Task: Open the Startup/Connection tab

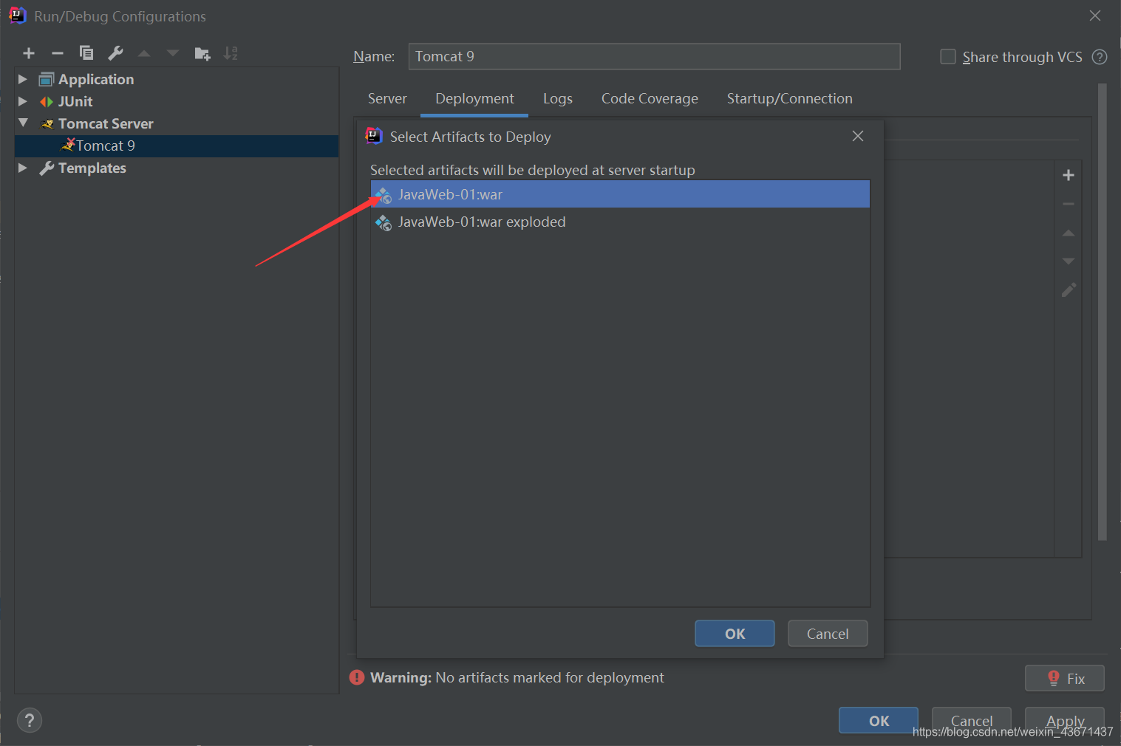Action: 789,99
